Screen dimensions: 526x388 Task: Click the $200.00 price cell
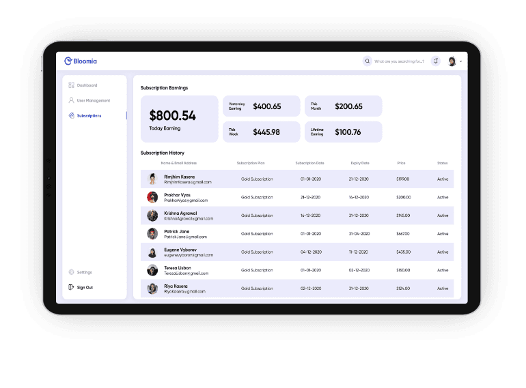click(404, 197)
